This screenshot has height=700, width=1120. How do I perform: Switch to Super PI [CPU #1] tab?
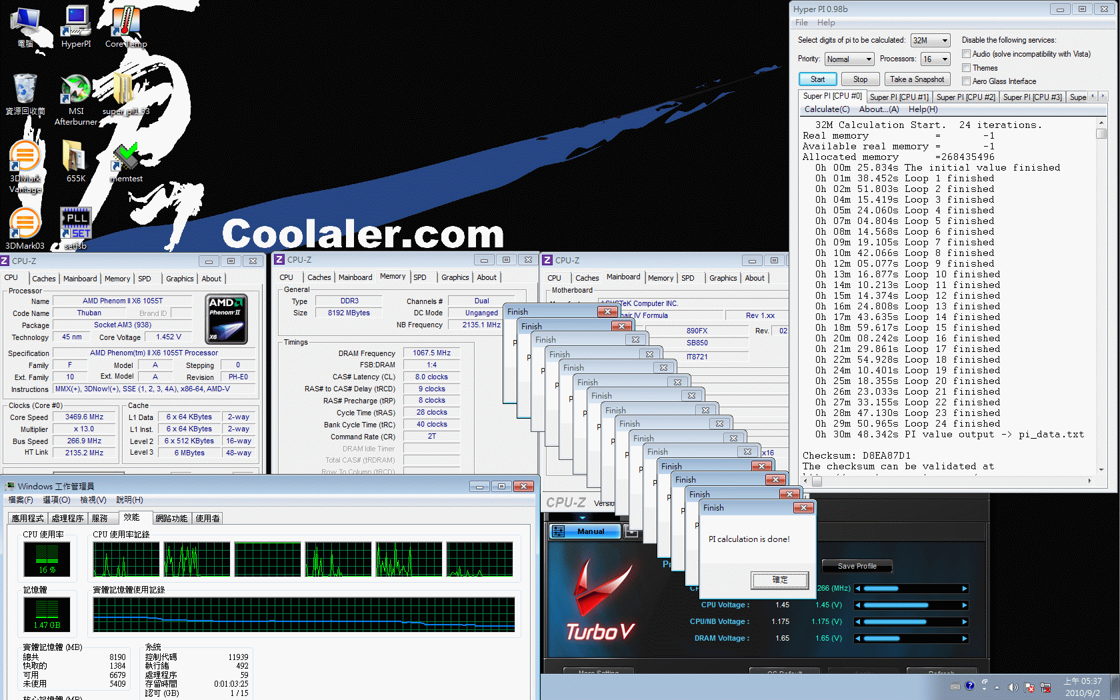pos(899,97)
